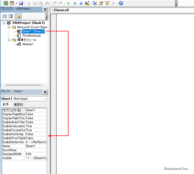The image size is (194, 174).
Task: Click the project pane horizontal scrollbar
Action: coord(23,85)
